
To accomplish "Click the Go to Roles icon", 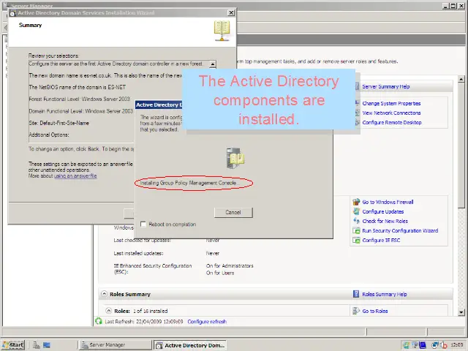I will pyautogui.click(x=356, y=311).
